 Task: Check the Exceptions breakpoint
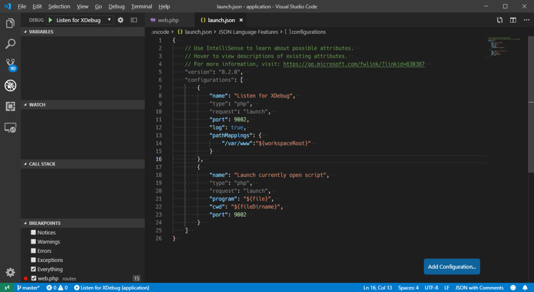pos(33,260)
